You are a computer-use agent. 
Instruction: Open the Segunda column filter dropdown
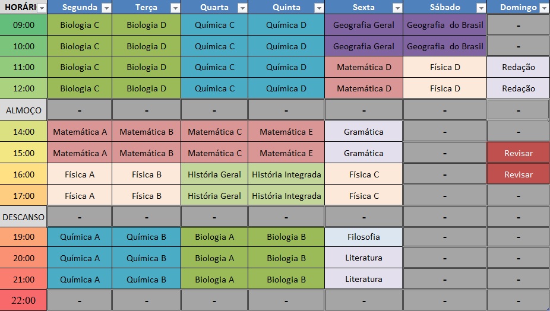coord(106,8)
